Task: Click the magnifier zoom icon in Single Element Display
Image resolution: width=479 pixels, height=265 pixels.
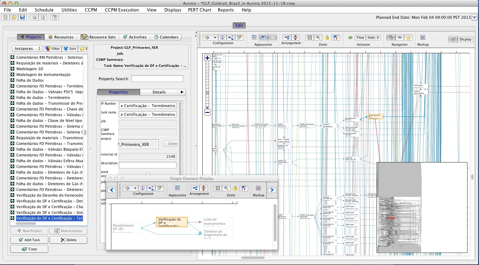Action: (226, 188)
